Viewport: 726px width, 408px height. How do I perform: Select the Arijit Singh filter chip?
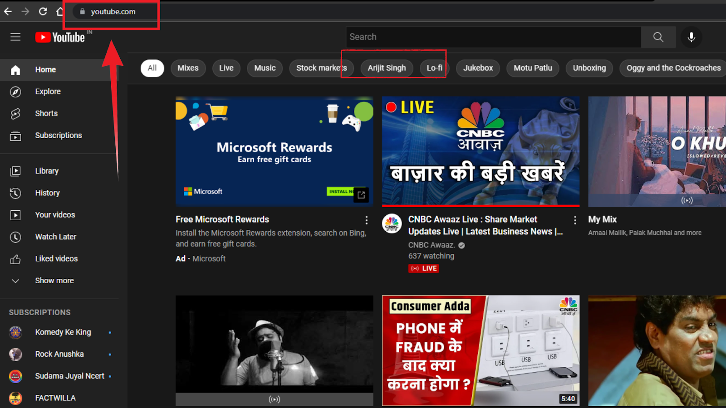pos(387,68)
